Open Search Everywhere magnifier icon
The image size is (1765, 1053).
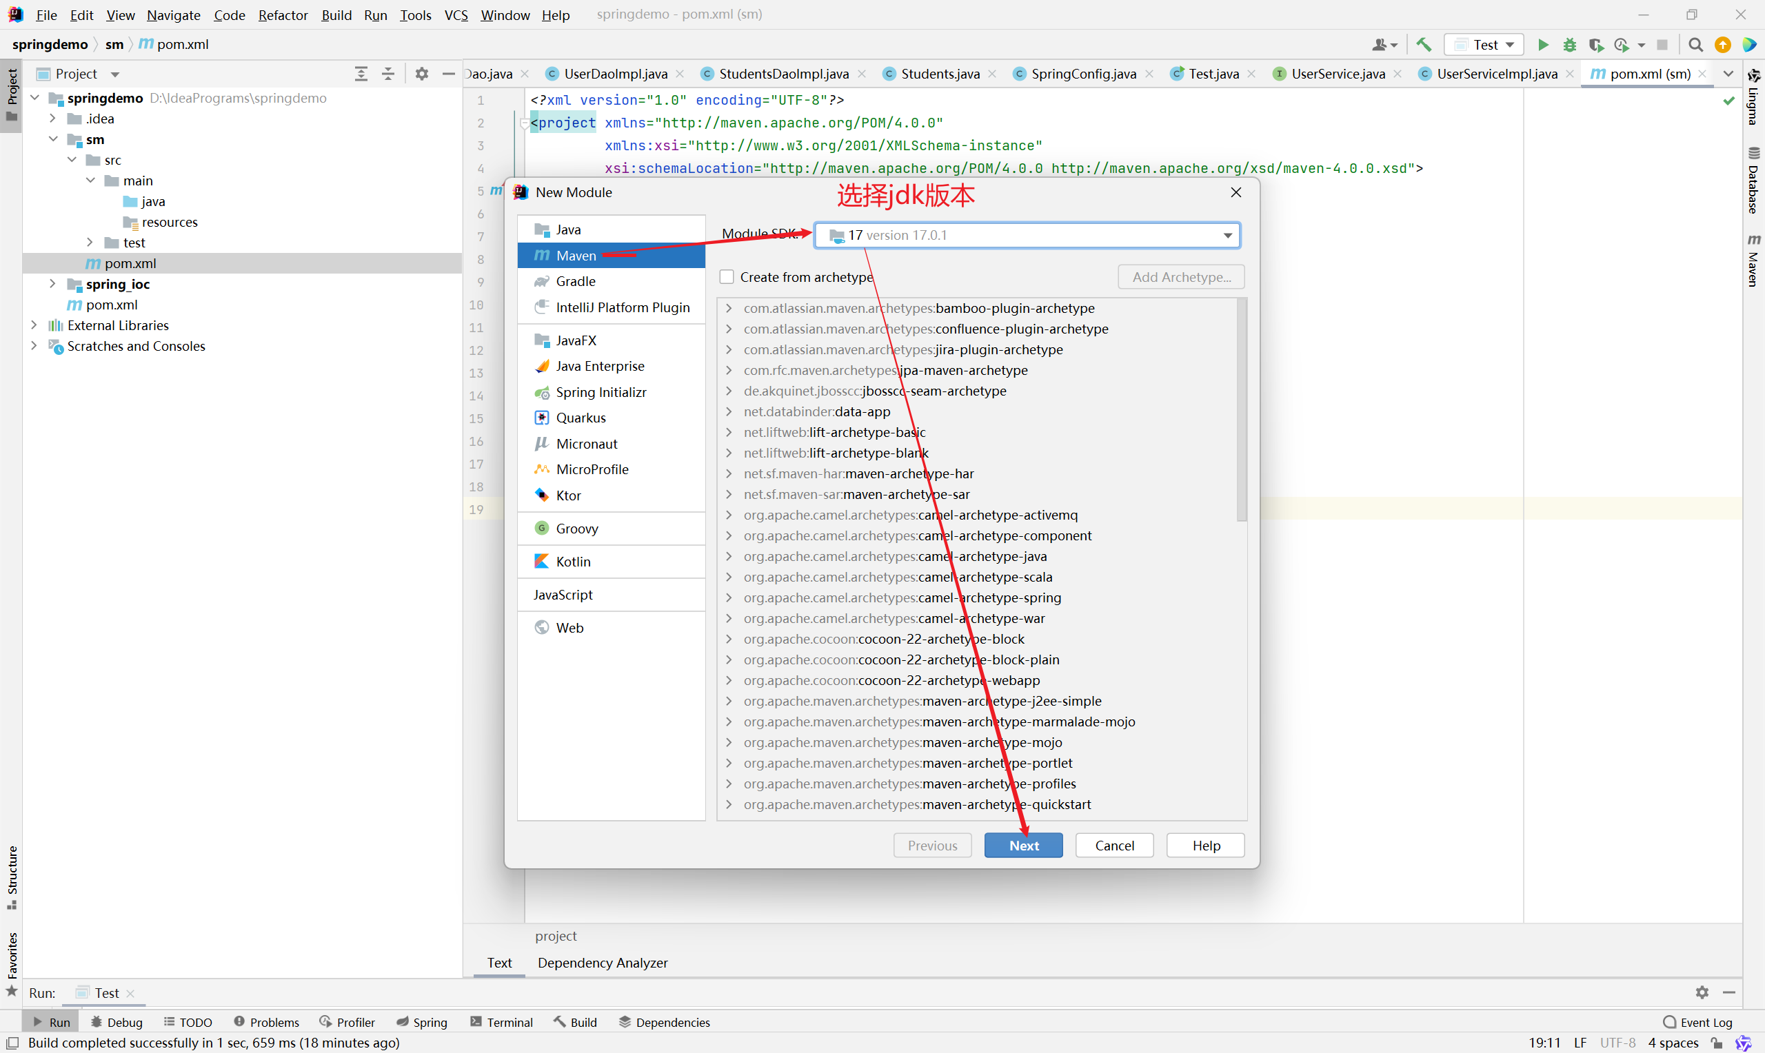[1695, 45]
